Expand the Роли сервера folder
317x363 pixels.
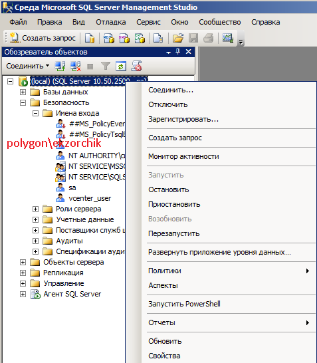pyautogui.click(x=35, y=209)
